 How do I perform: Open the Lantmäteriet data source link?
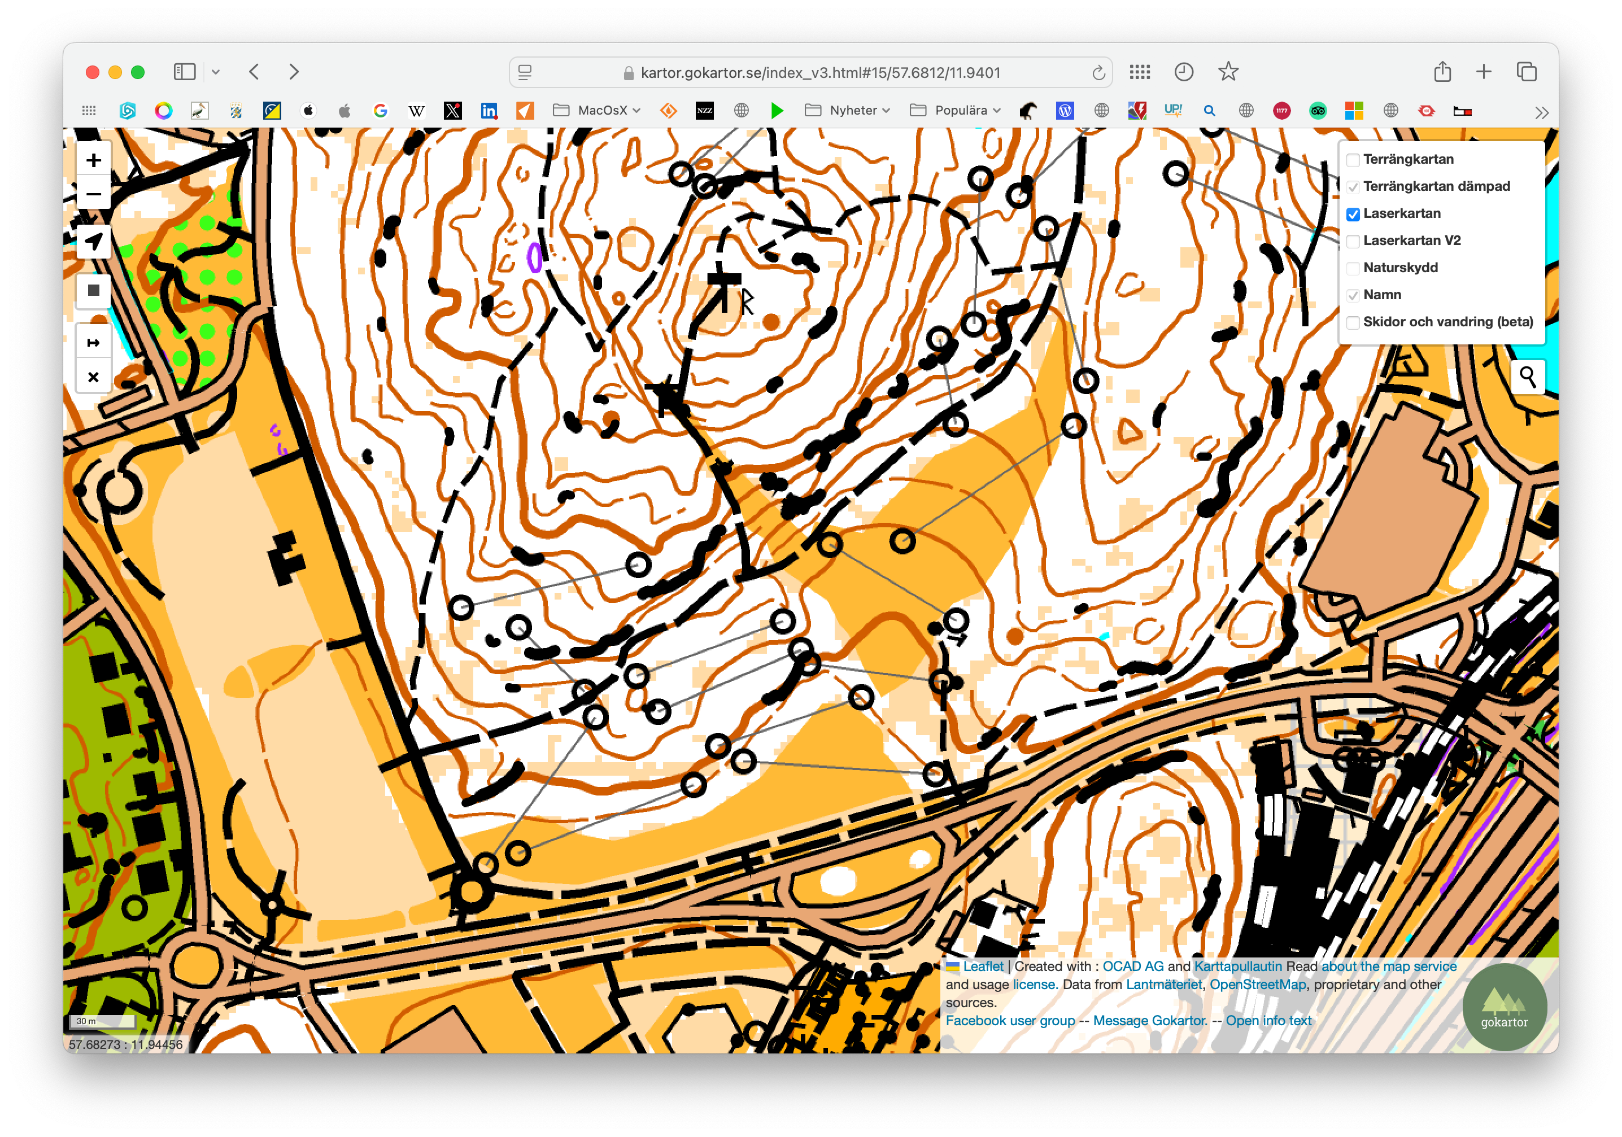point(1163,985)
